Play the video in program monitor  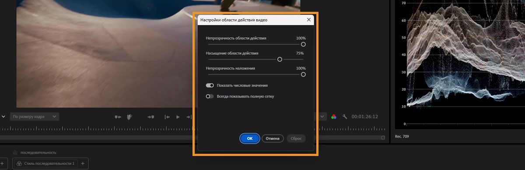pos(178,117)
